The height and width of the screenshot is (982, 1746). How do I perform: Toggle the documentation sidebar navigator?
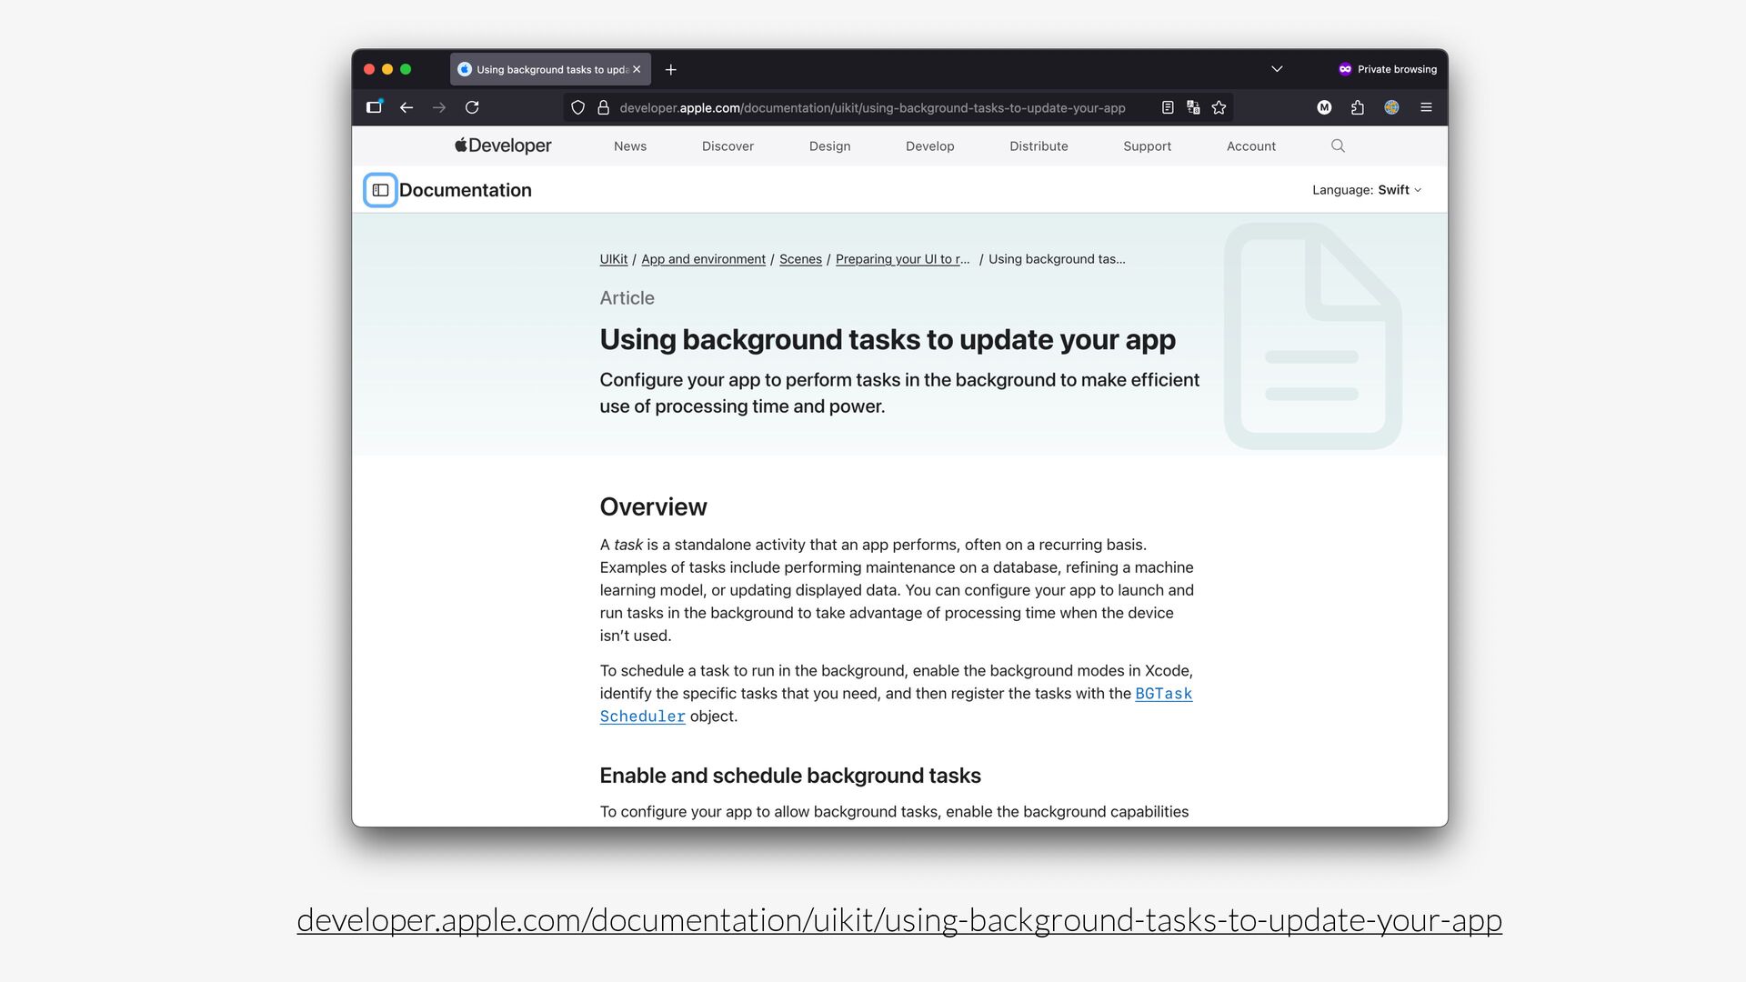(x=380, y=190)
